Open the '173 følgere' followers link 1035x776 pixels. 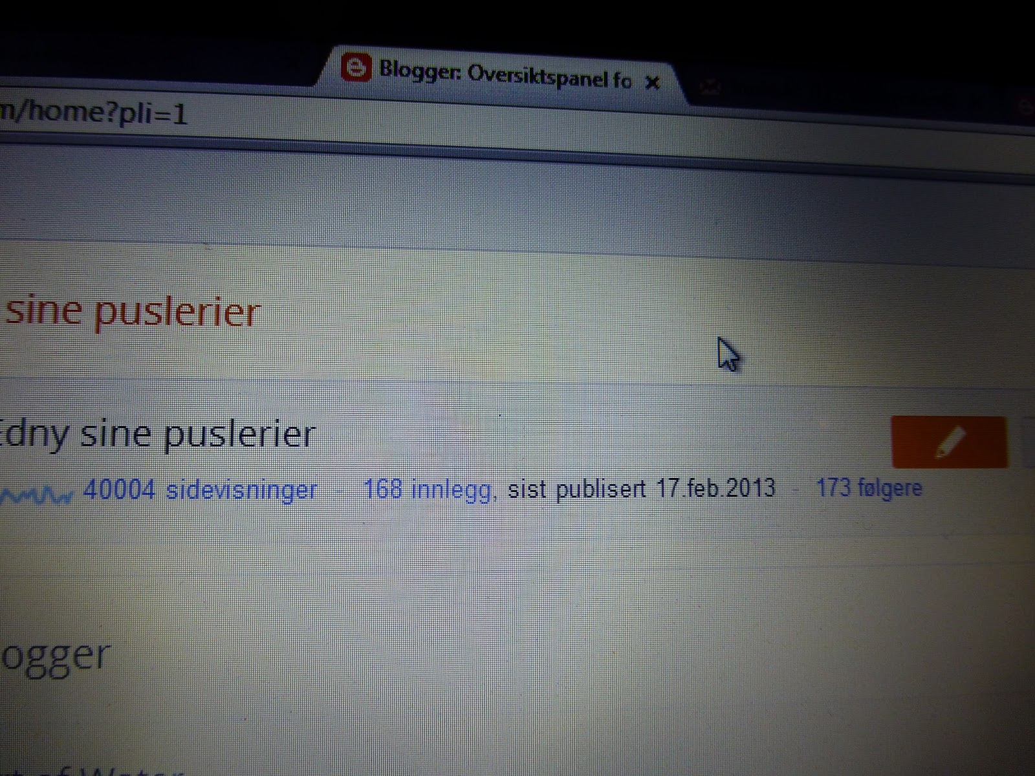(869, 488)
